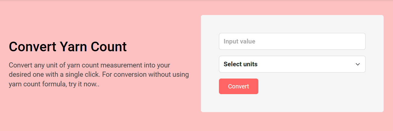
Task: Click the word "Count" in the title
Action: point(109,47)
